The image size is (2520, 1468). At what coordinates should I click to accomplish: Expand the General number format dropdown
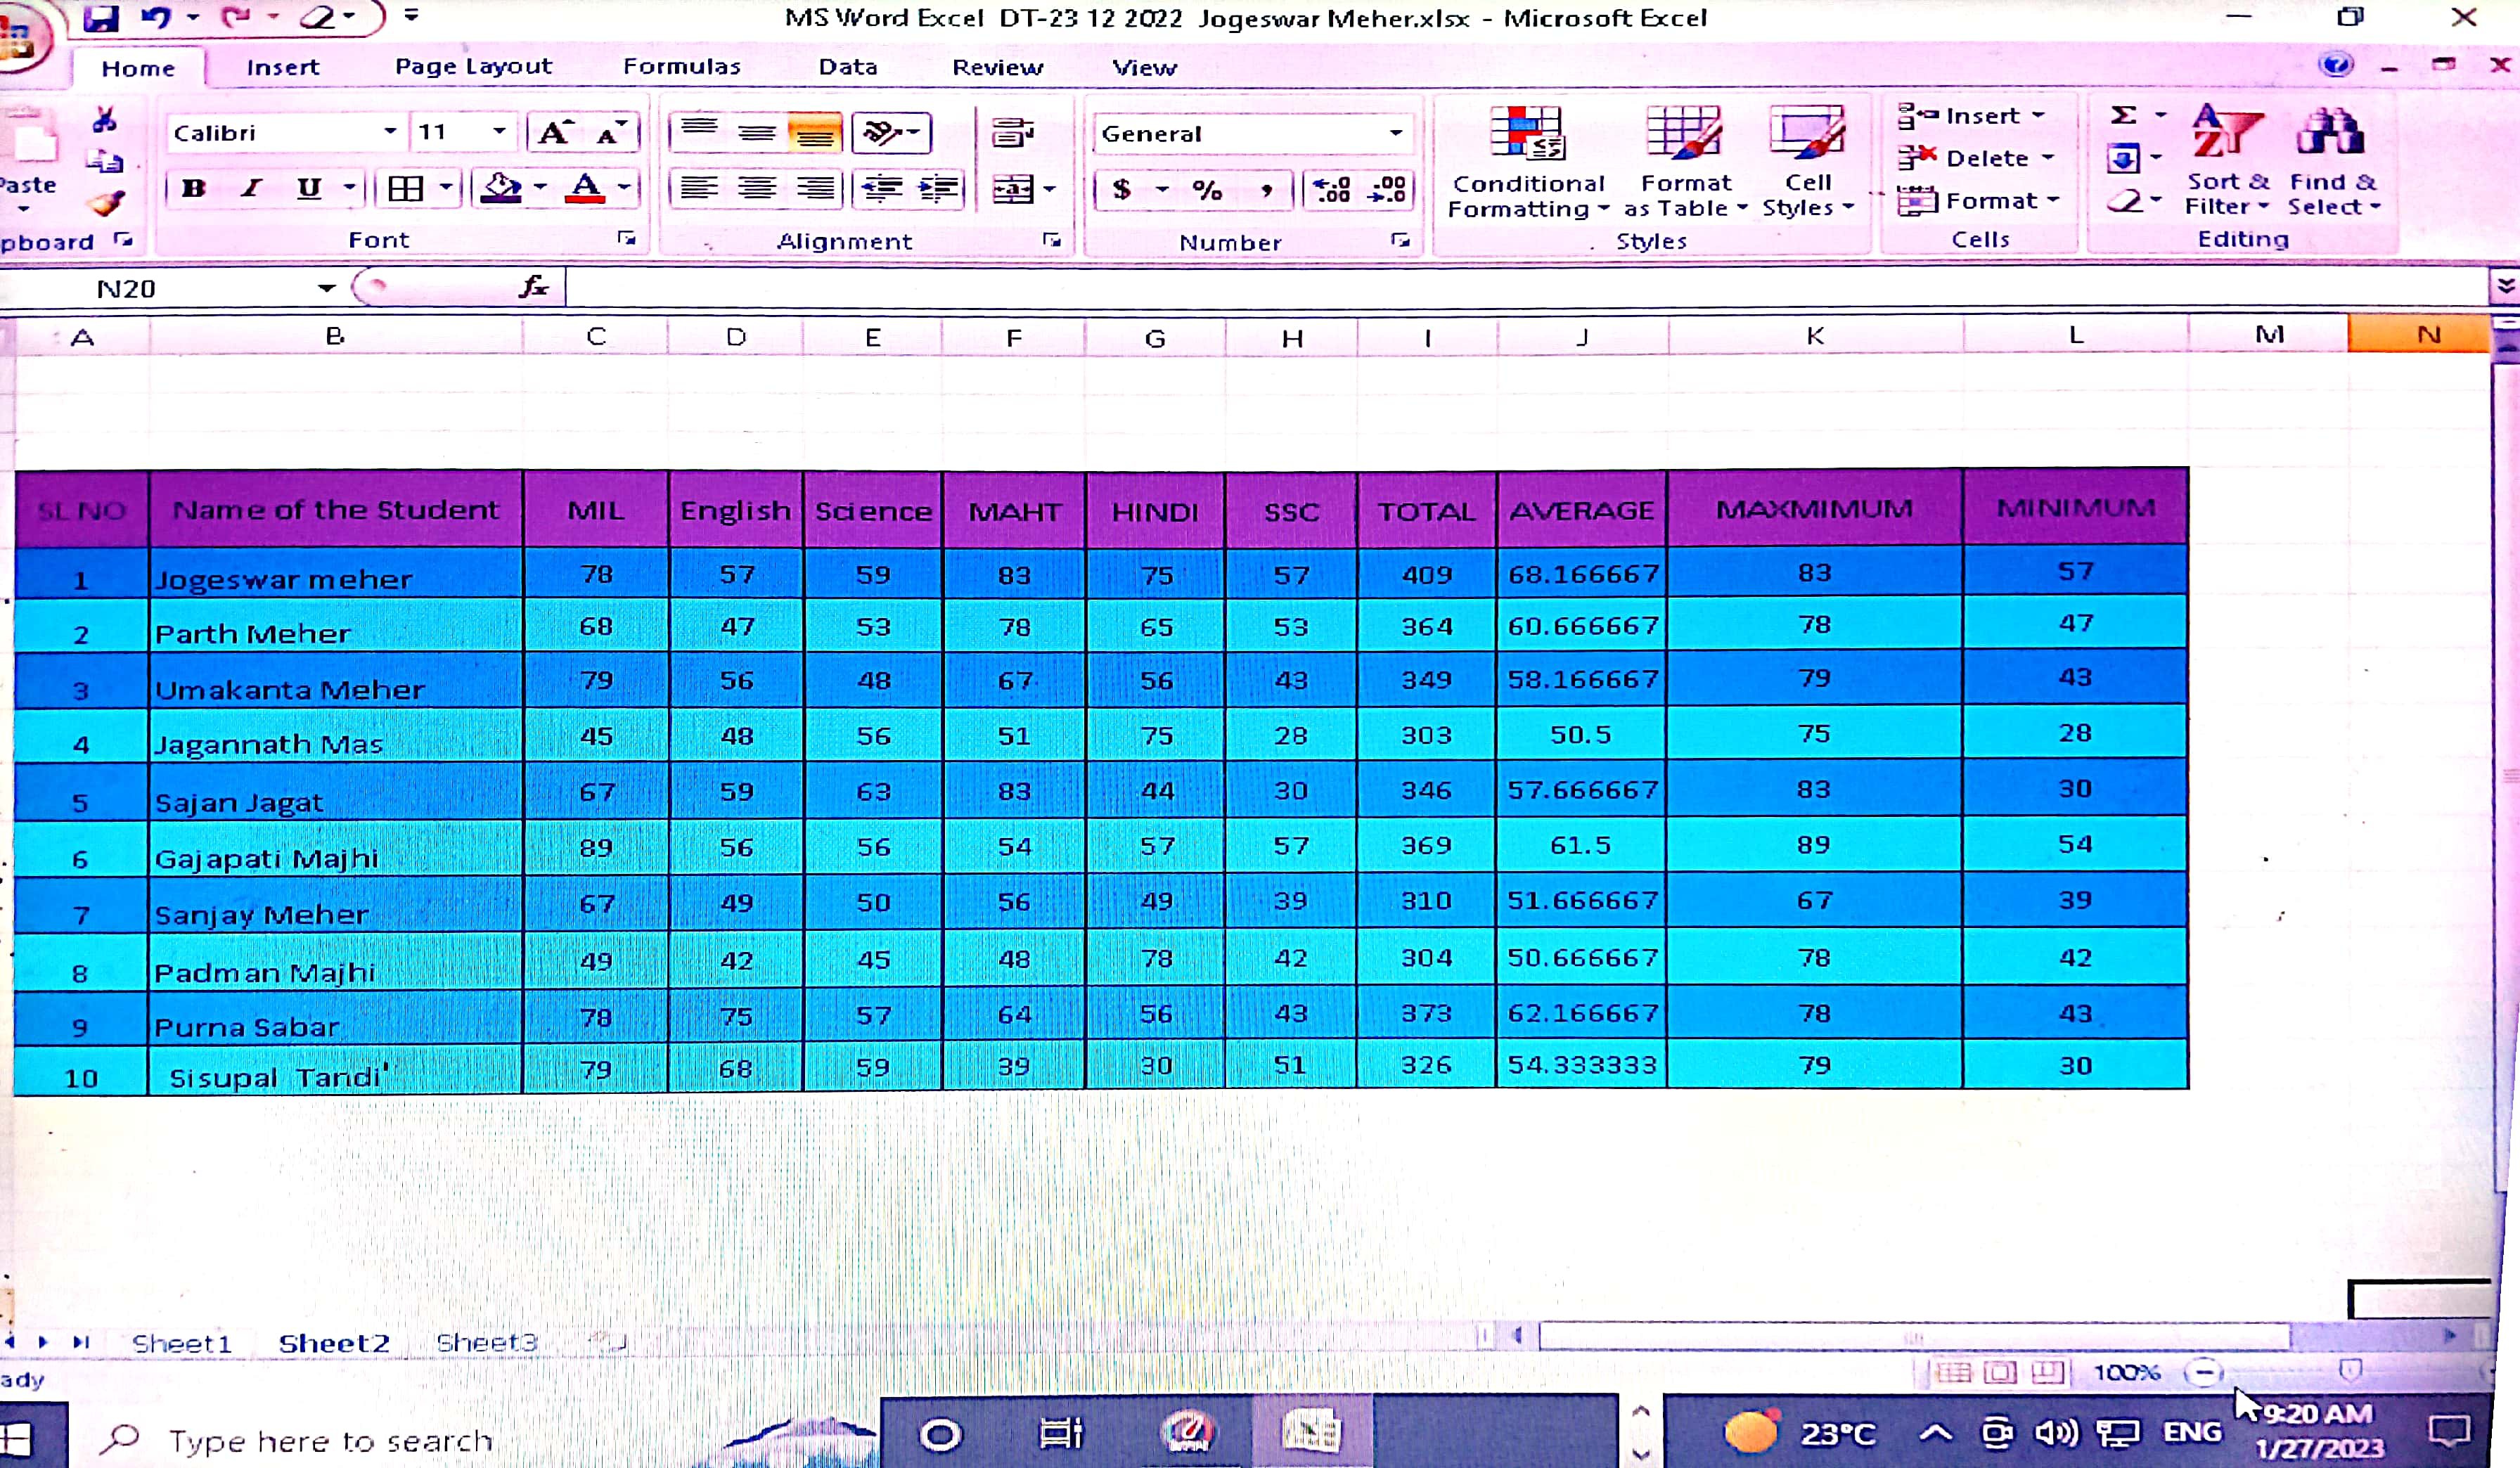(x=1395, y=133)
